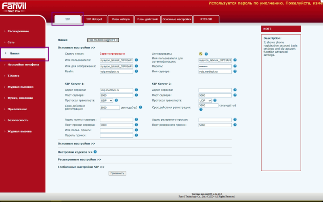Viewport: 323px width, 202px height.
Task: Expand the lower Основные настройки section
Action: (76, 144)
